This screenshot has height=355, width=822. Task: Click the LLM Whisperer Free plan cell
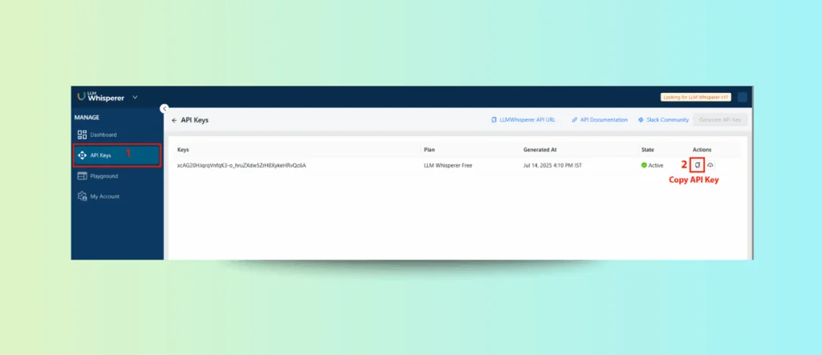pyautogui.click(x=448, y=165)
